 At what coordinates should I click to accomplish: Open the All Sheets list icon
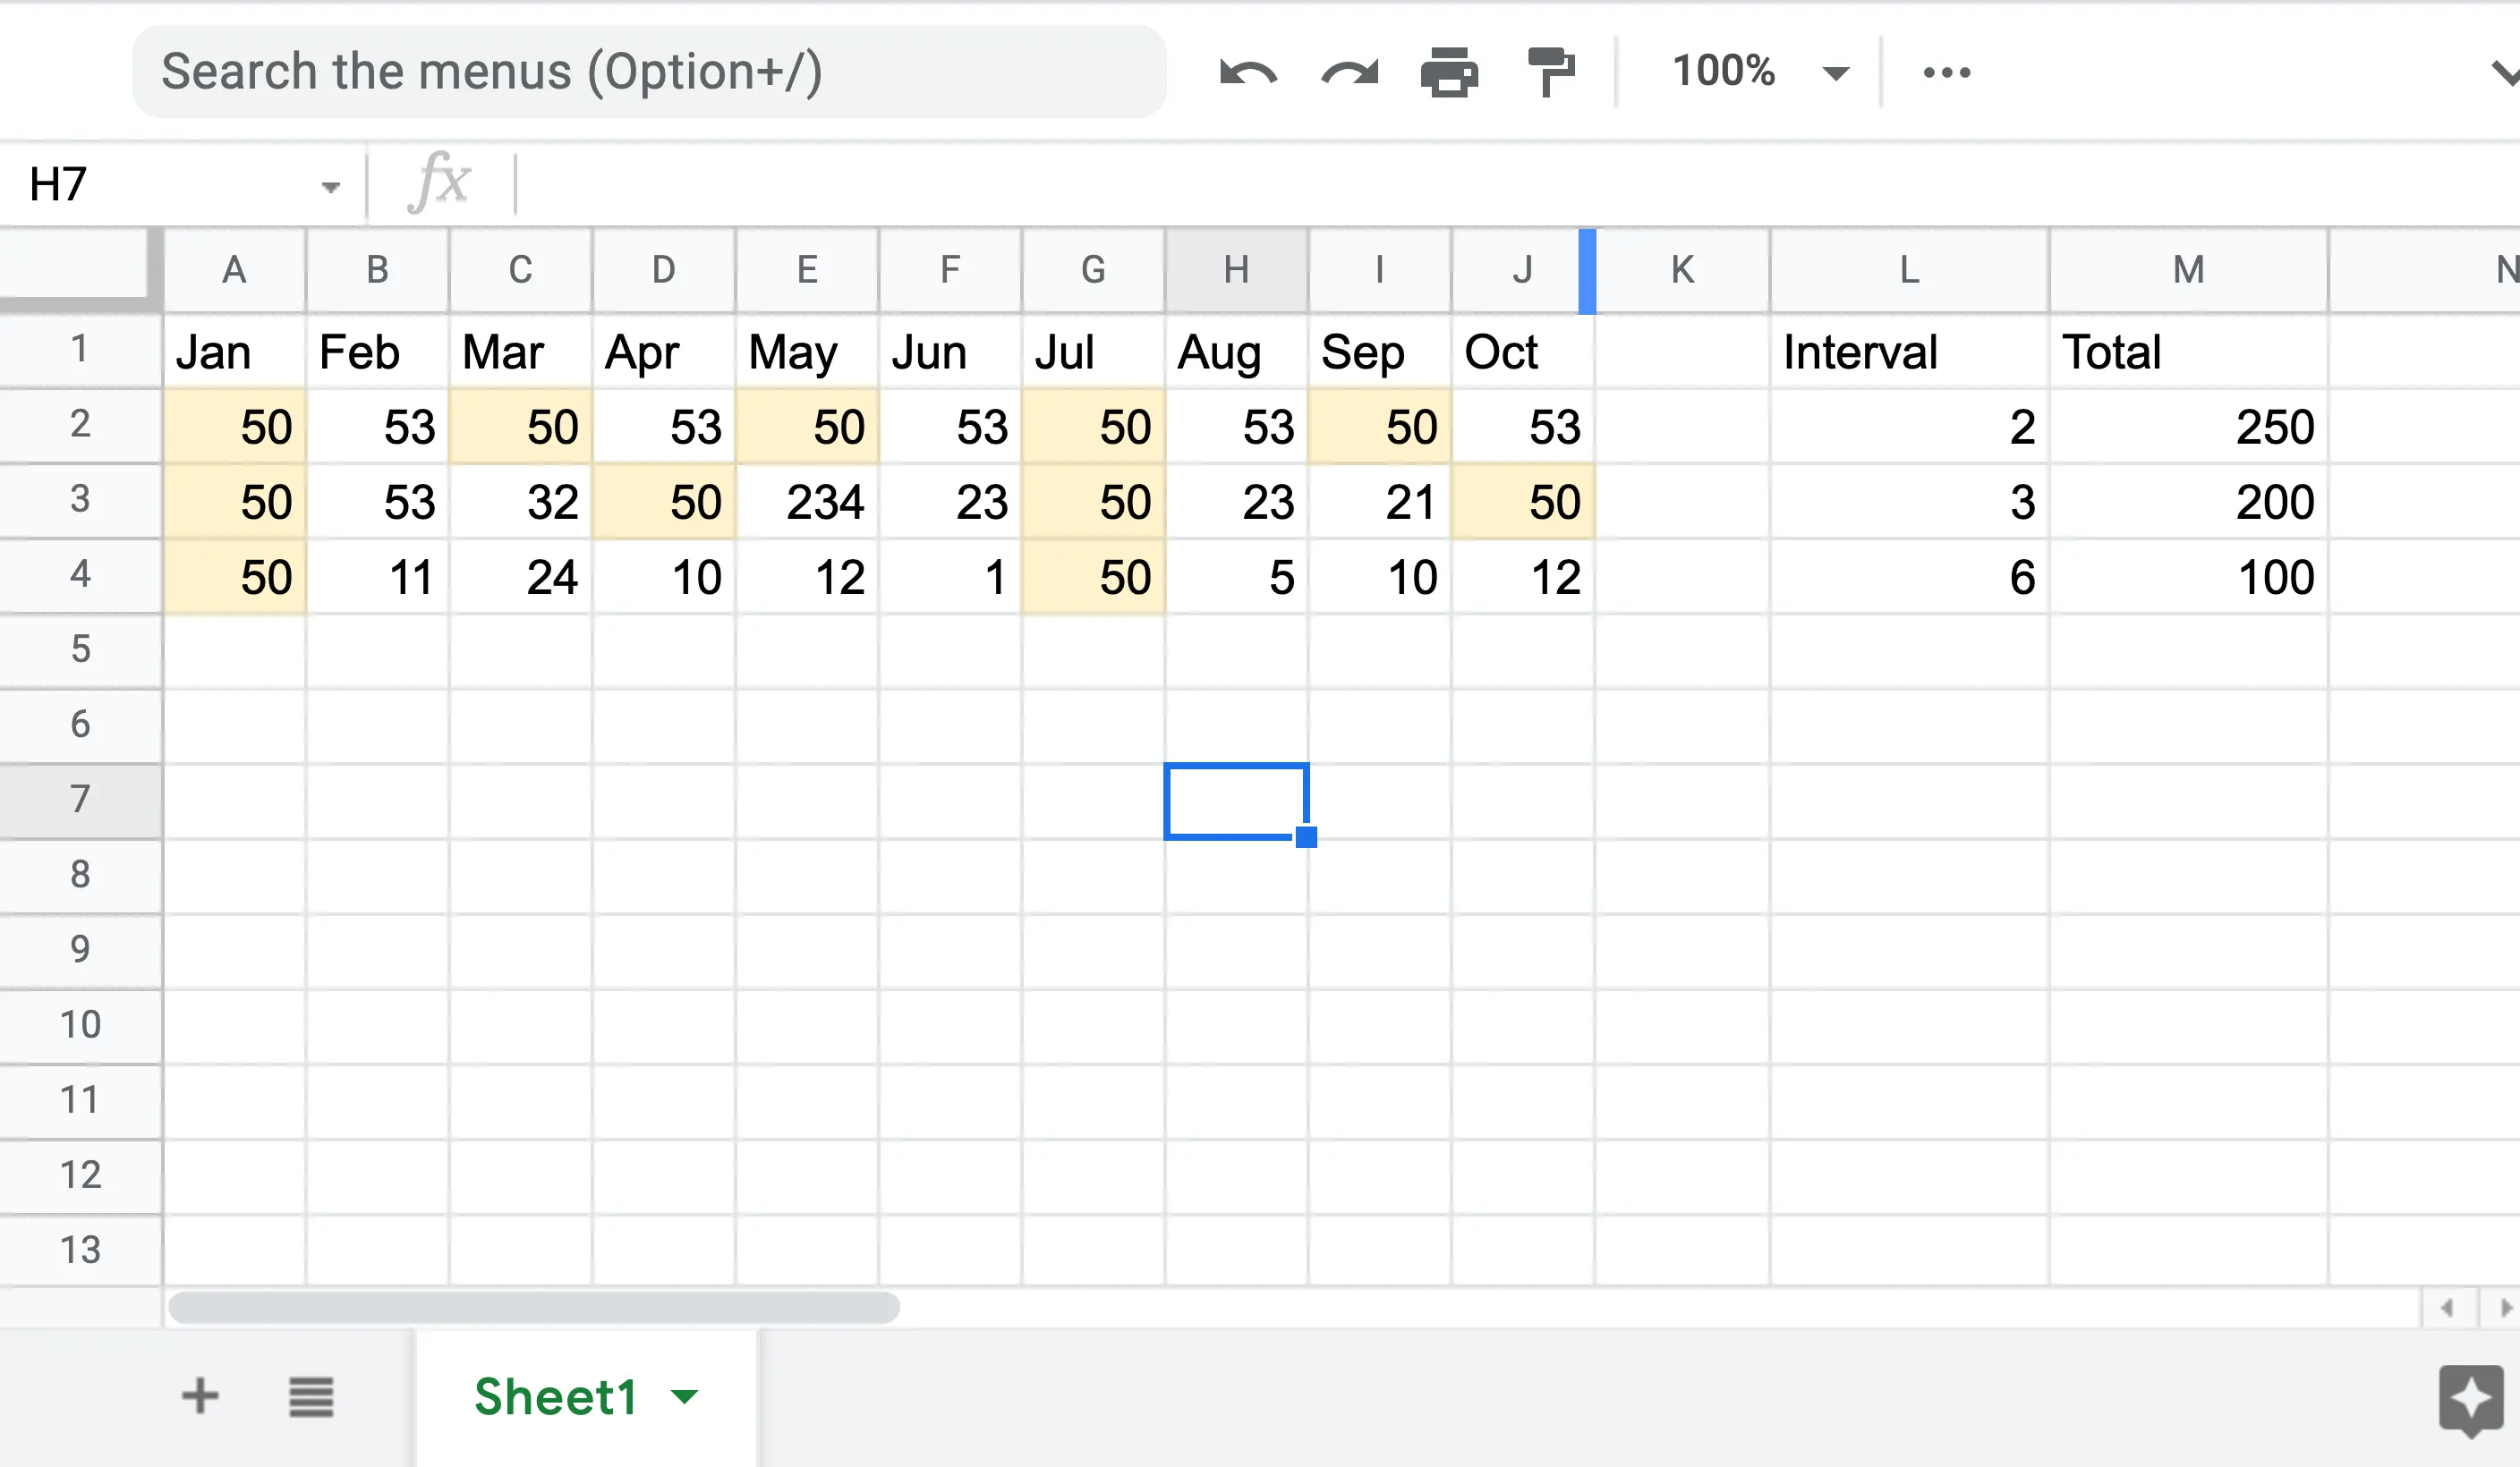point(311,1396)
